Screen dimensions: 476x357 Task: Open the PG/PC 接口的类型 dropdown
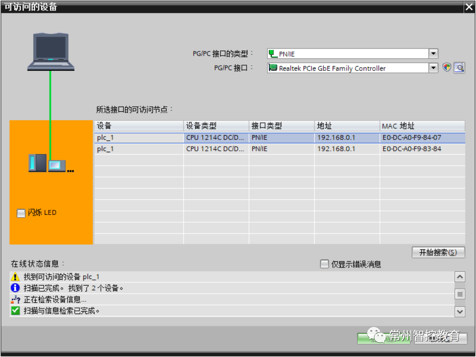(432, 53)
